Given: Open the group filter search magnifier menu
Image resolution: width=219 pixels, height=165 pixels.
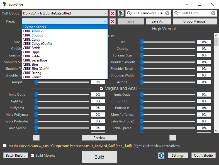Looking at the screenshot, I should click(x=130, y=13).
